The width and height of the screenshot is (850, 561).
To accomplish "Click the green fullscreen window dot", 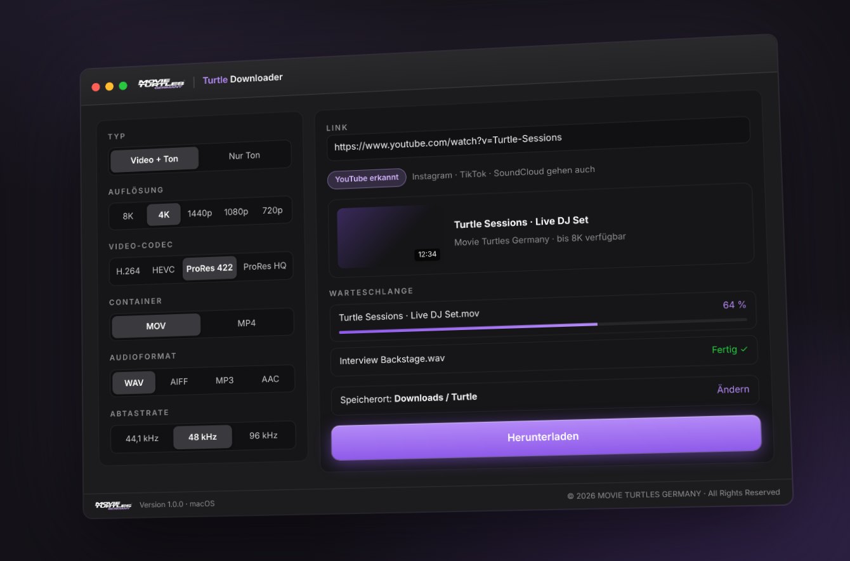I will point(123,86).
